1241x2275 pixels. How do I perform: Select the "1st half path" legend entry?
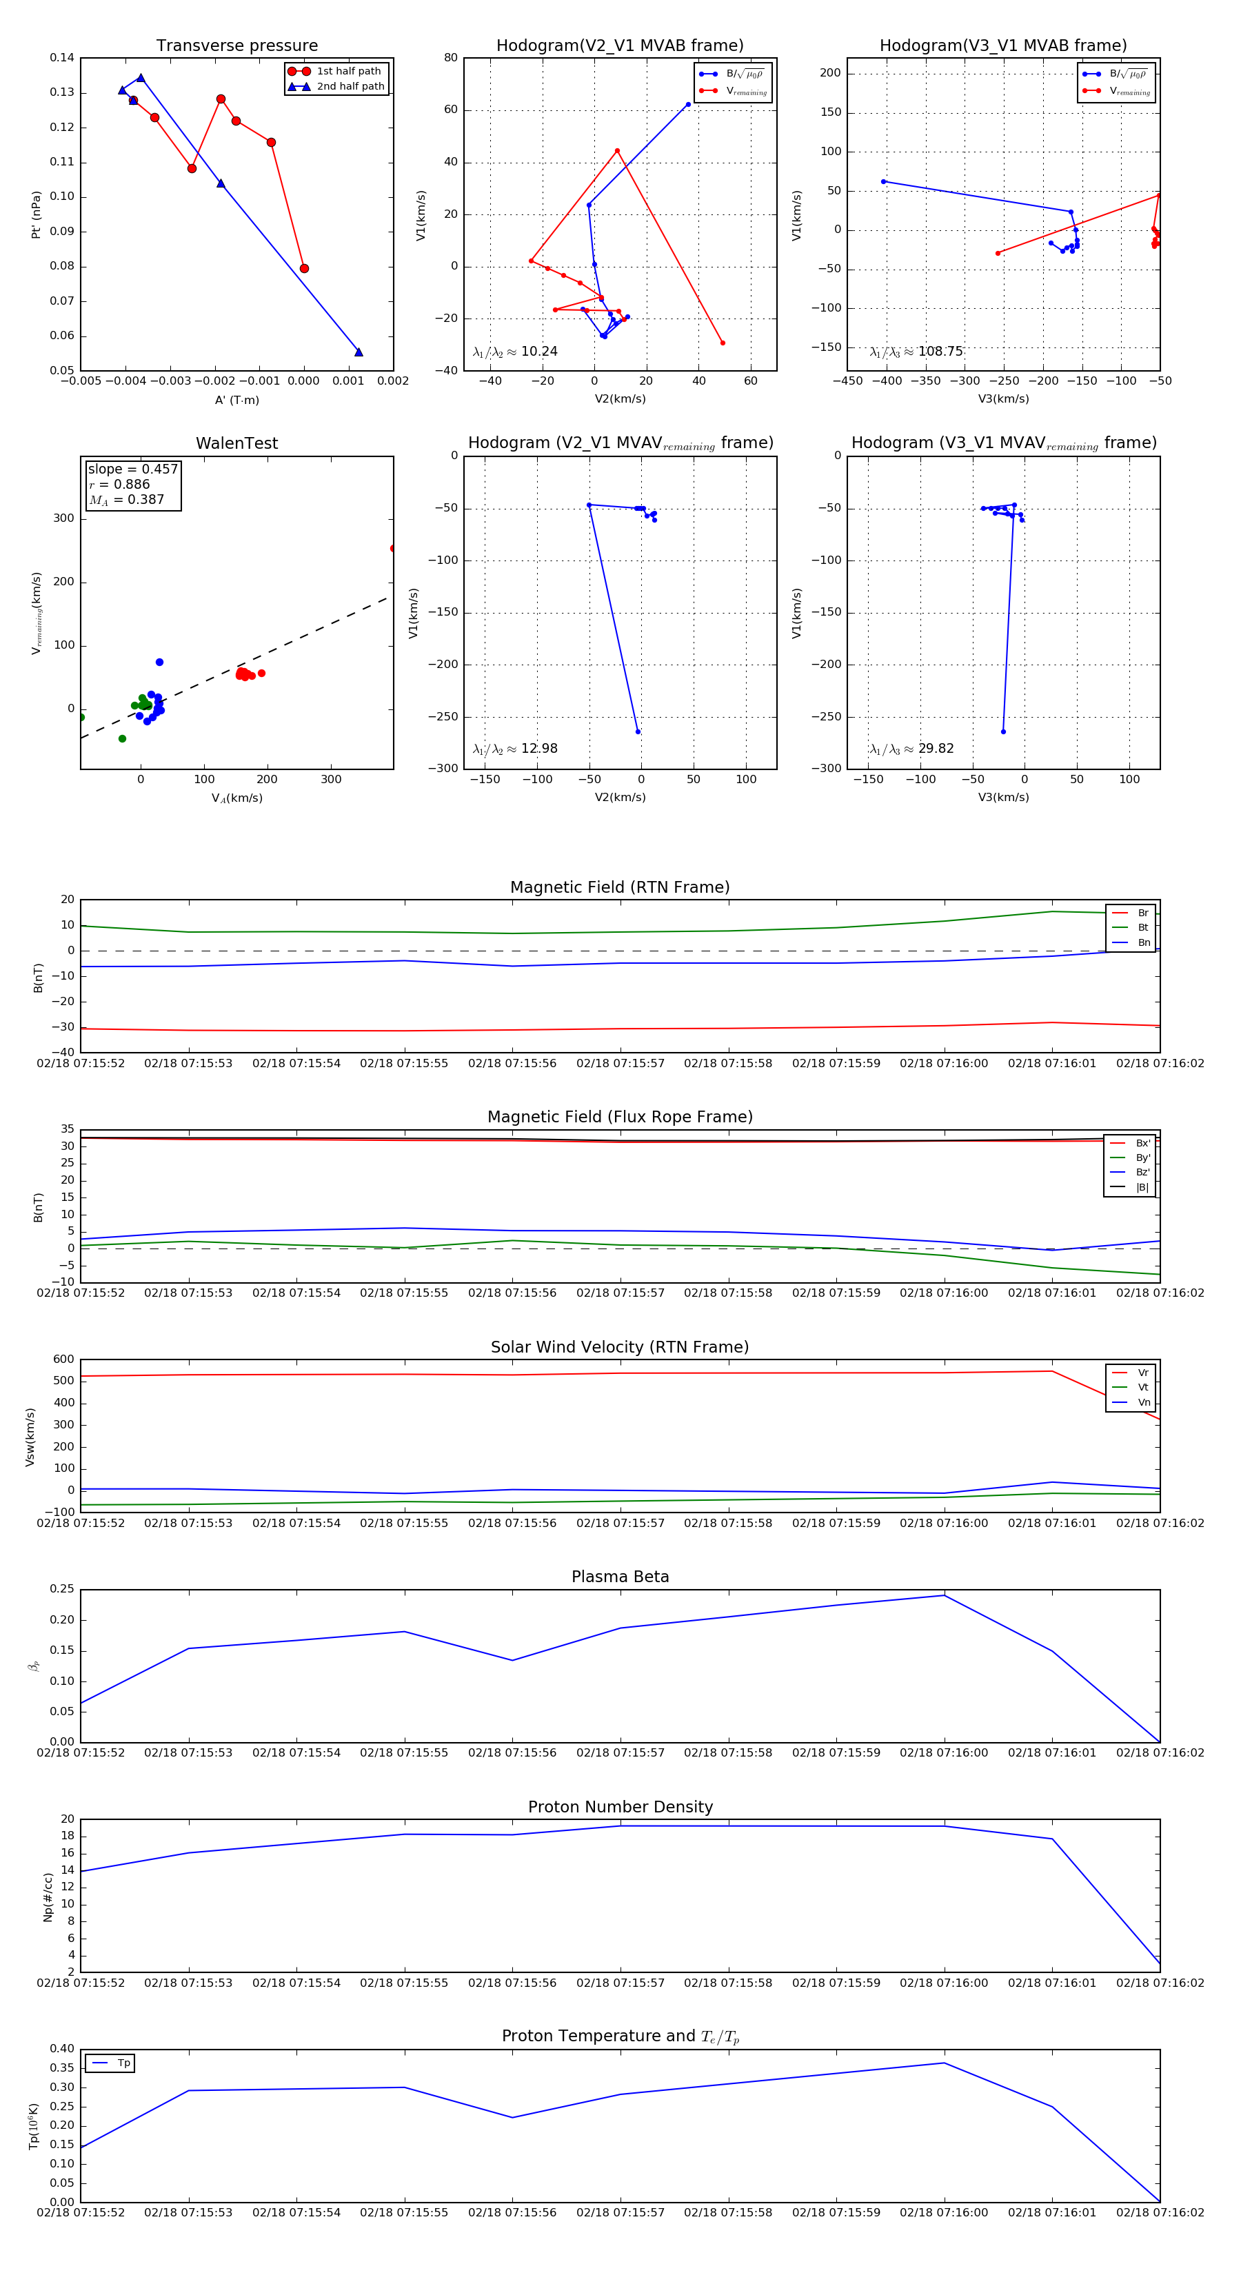[337, 72]
